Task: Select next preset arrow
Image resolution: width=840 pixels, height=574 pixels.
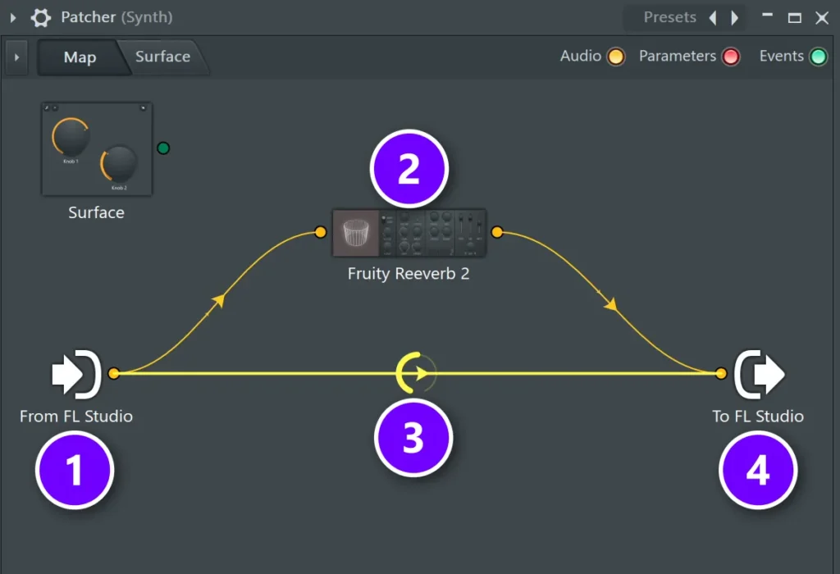Action: (734, 18)
